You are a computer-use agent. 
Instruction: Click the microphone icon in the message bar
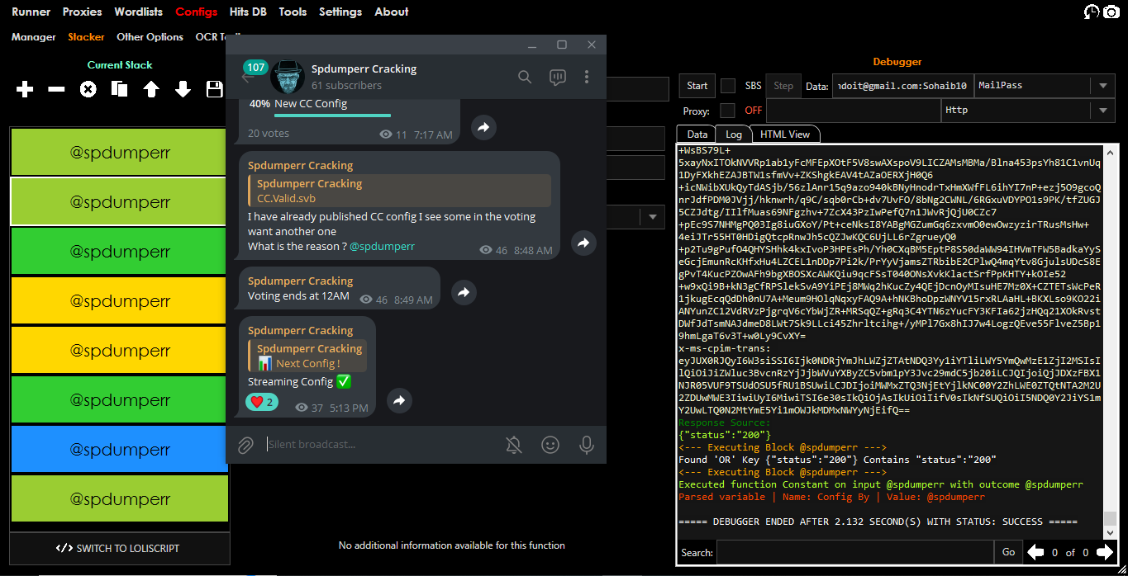coord(587,445)
